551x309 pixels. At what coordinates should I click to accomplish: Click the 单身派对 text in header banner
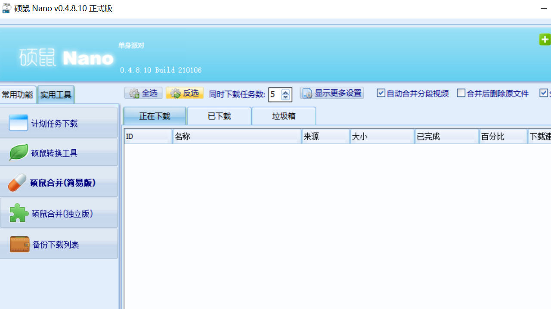pyautogui.click(x=131, y=45)
